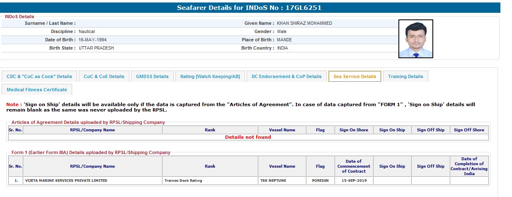This screenshot has height=197, width=512.
Task: Click the seafarer's profile photo
Action: coord(416,39)
